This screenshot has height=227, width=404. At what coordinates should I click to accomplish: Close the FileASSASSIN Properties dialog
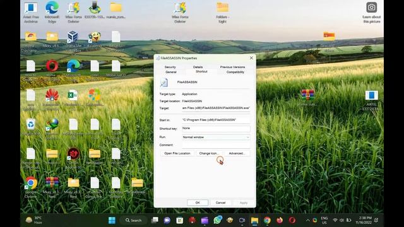[x=251, y=58]
